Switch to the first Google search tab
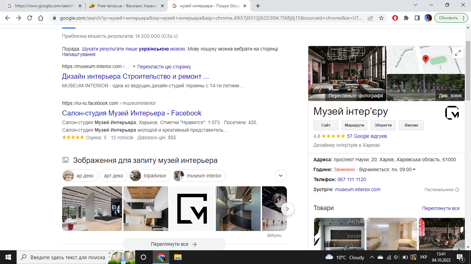This screenshot has height=264, width=471. 45,6
